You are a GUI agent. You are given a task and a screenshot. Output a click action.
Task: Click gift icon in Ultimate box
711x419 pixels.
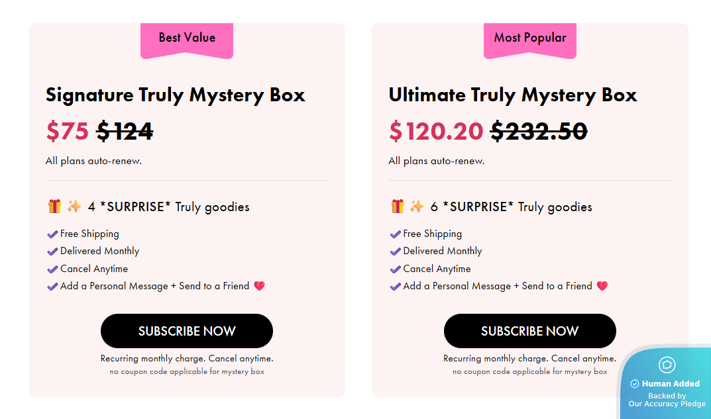(x=398, y=207)
